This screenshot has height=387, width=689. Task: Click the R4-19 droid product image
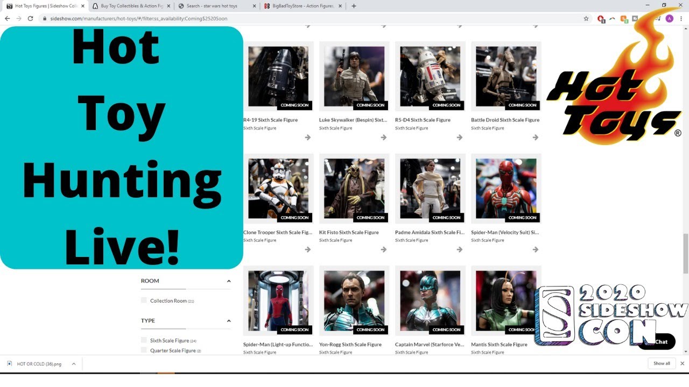click(x=278, y=76)
